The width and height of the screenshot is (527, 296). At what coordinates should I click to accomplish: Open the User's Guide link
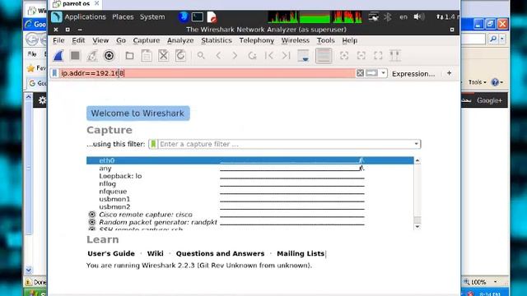pyautogui.click(x=111, y=254)
